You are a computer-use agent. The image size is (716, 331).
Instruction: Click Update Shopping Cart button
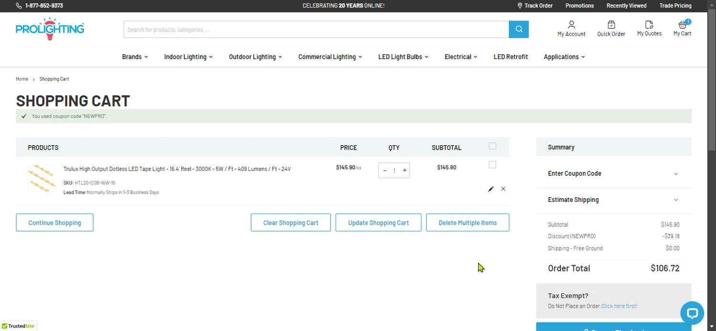(379, 222)
